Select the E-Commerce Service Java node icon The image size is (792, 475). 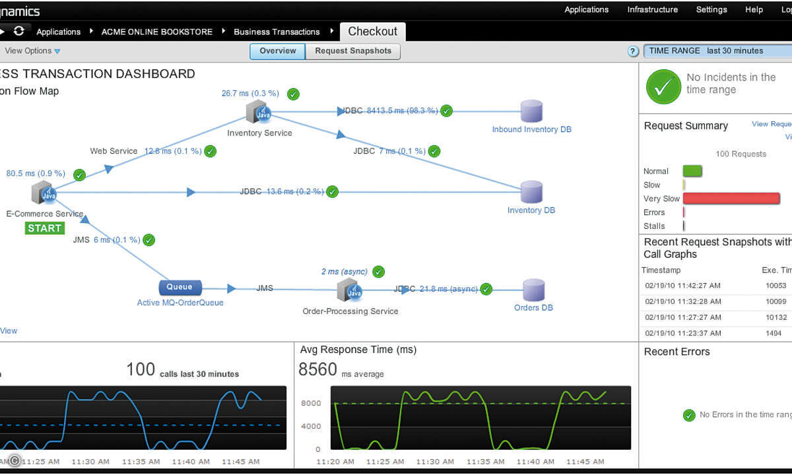coord(44,193)
